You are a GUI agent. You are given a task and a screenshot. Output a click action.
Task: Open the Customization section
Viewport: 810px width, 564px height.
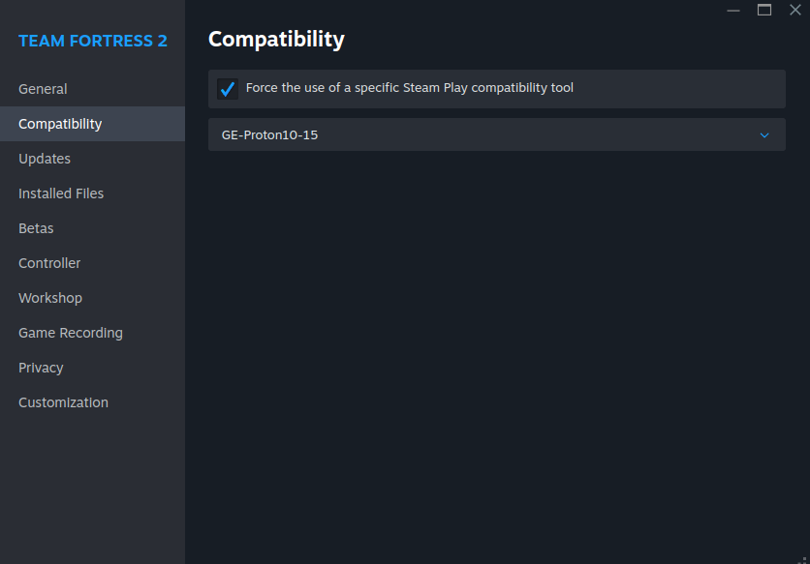pos(63,402)
